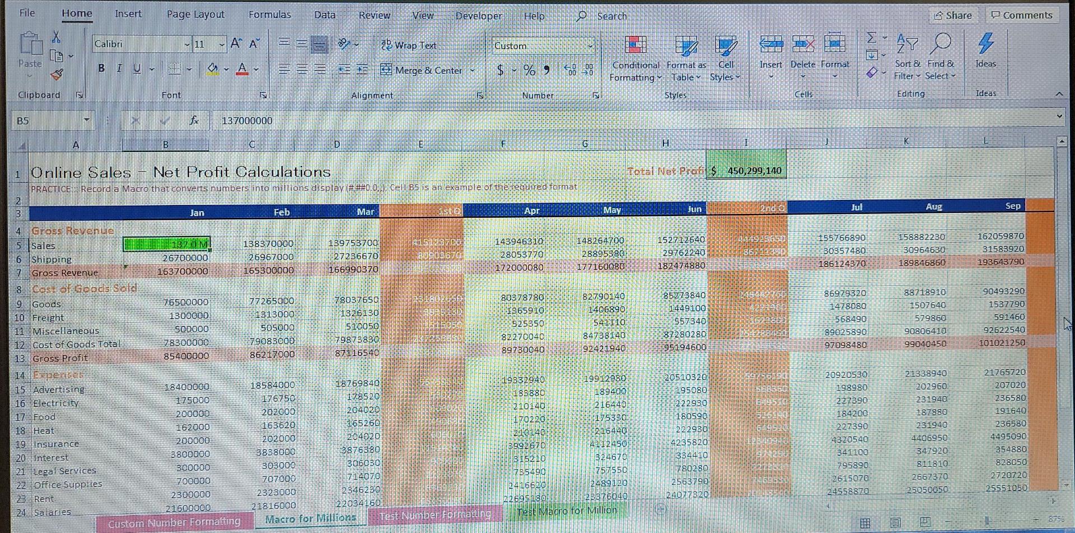Image resolution: width=1075 pixels, height=533 pixels.
Task: Switch to Page Layout tab
Action: 195,14
